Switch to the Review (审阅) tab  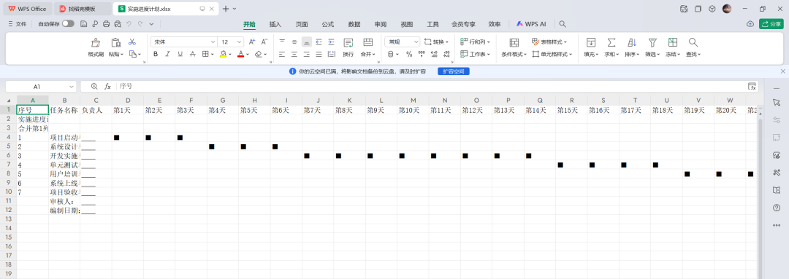tap(381, 24)
